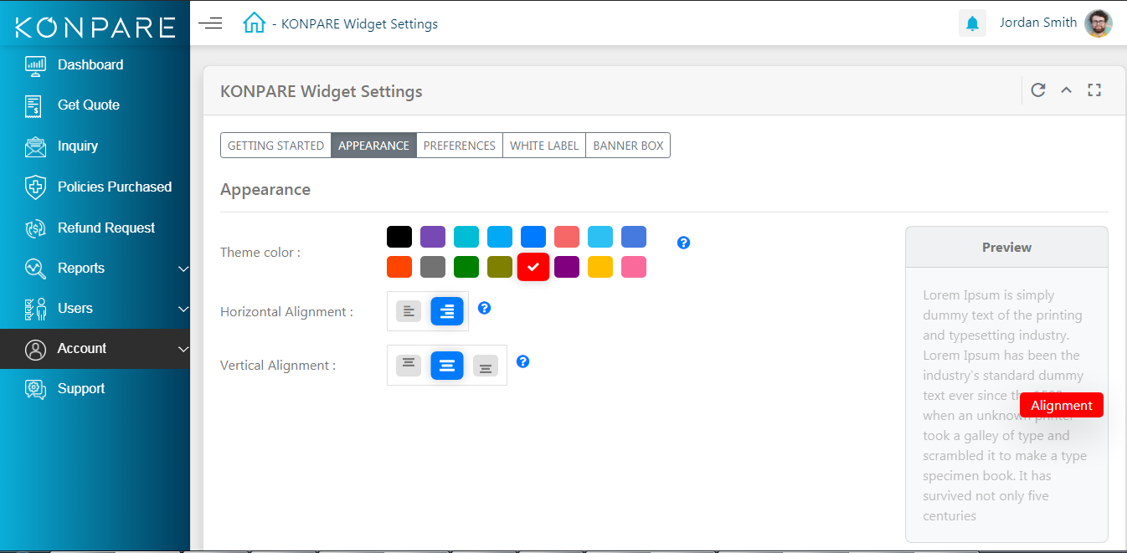Expand the Users submenu chevron

coord(184,309)
